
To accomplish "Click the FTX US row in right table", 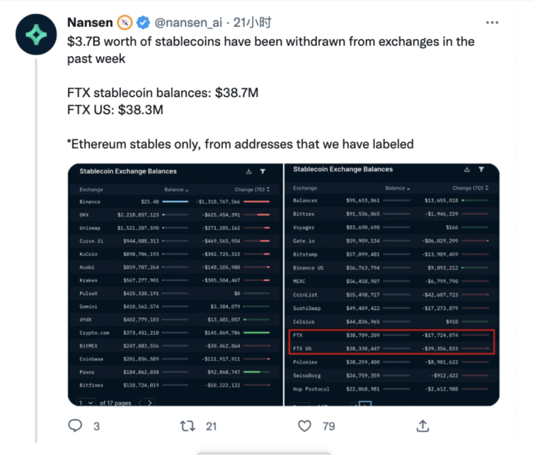I will (391, 349).
